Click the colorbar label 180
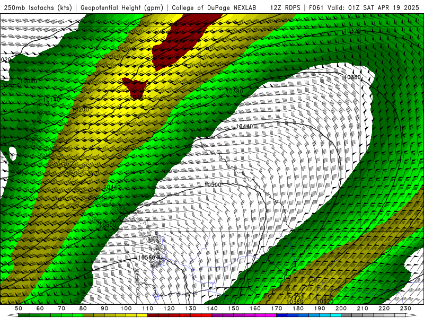 298,308
